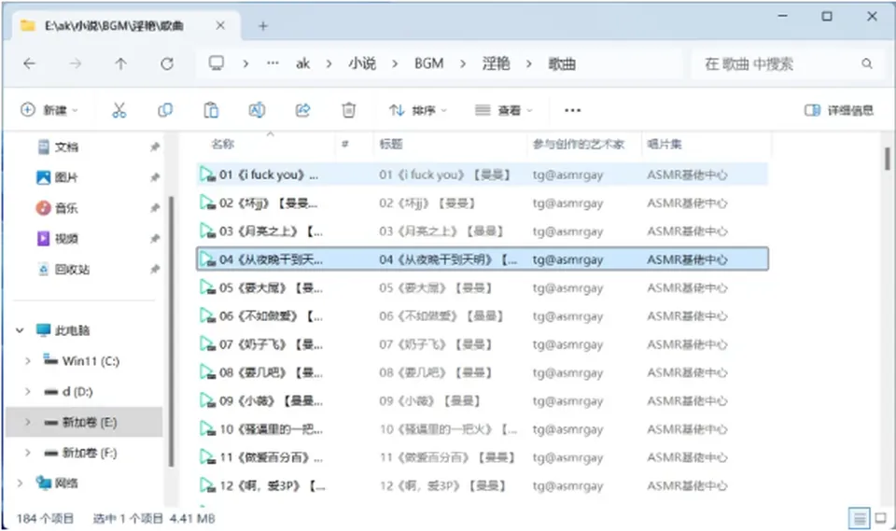Expand the 网络 Network node
896x531 pixels.
coord(20,483)
